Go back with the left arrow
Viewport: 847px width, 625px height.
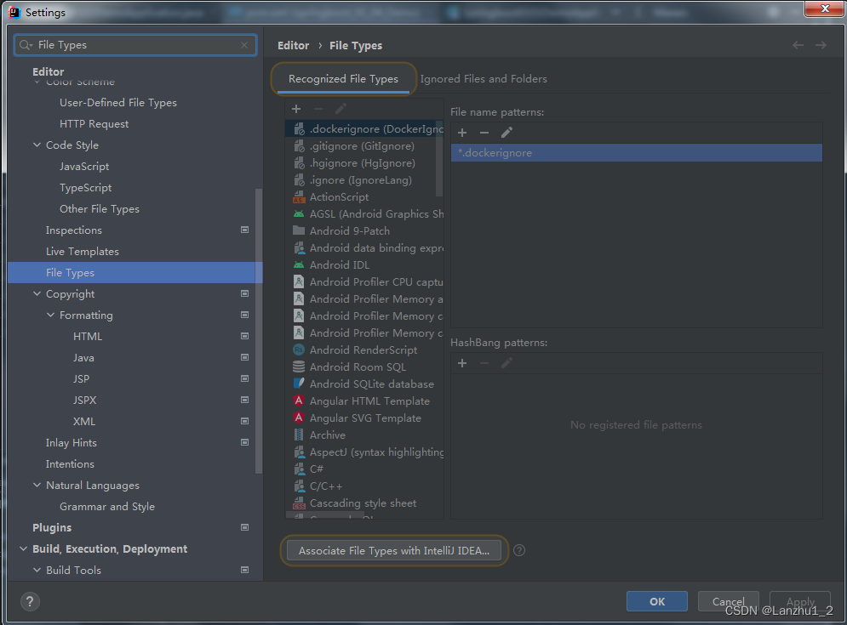pos(798,45)
